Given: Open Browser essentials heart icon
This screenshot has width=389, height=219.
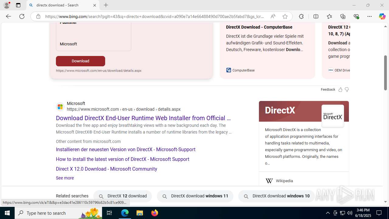Looking at the screenshot, I should [x=356, y=16].
